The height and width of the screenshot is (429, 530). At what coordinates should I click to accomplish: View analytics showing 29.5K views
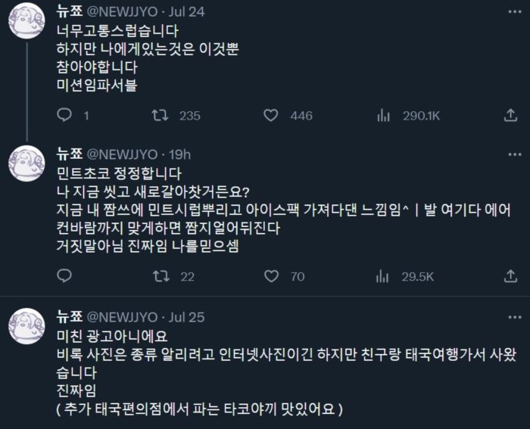(x=383, y=277)
